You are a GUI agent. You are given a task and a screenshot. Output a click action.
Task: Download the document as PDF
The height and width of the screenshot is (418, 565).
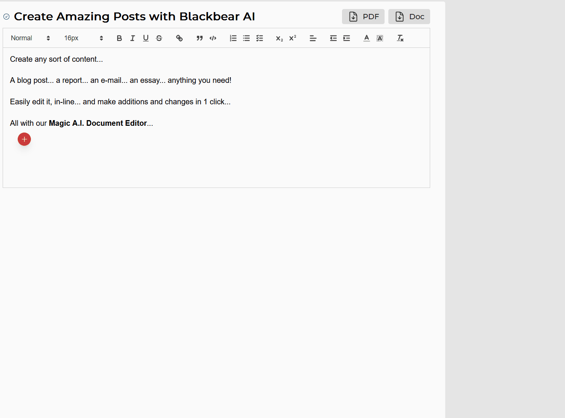[363, 17]
